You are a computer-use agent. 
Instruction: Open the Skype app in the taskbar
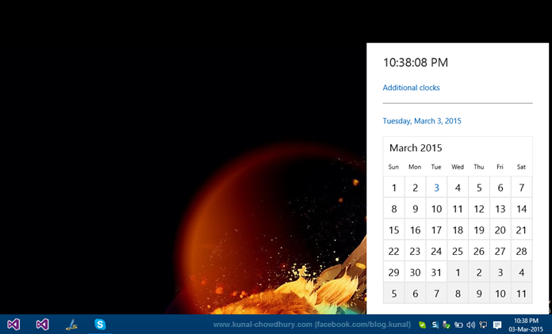click(100, 325)
